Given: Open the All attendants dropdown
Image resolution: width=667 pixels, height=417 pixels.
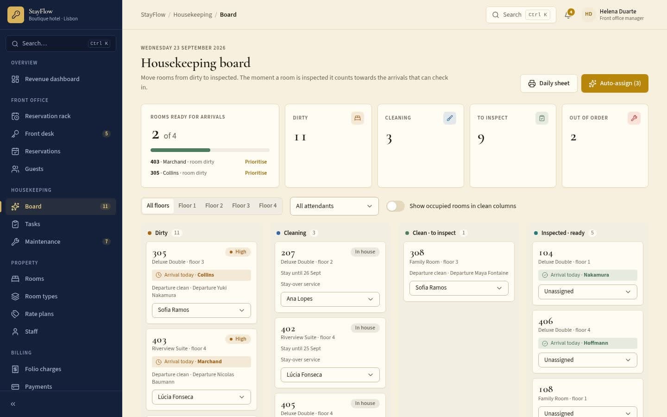Looking at the screenshot, I should [x=334, y=206].
